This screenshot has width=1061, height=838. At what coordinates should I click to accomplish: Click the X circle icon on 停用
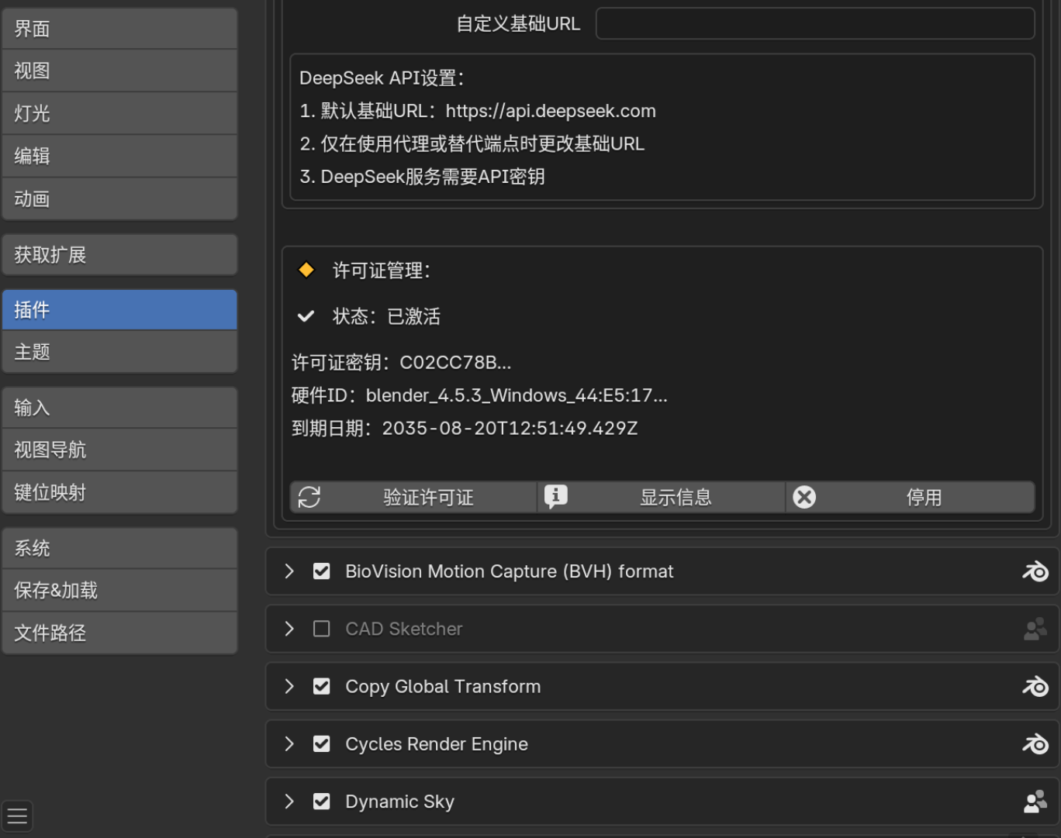804,497
